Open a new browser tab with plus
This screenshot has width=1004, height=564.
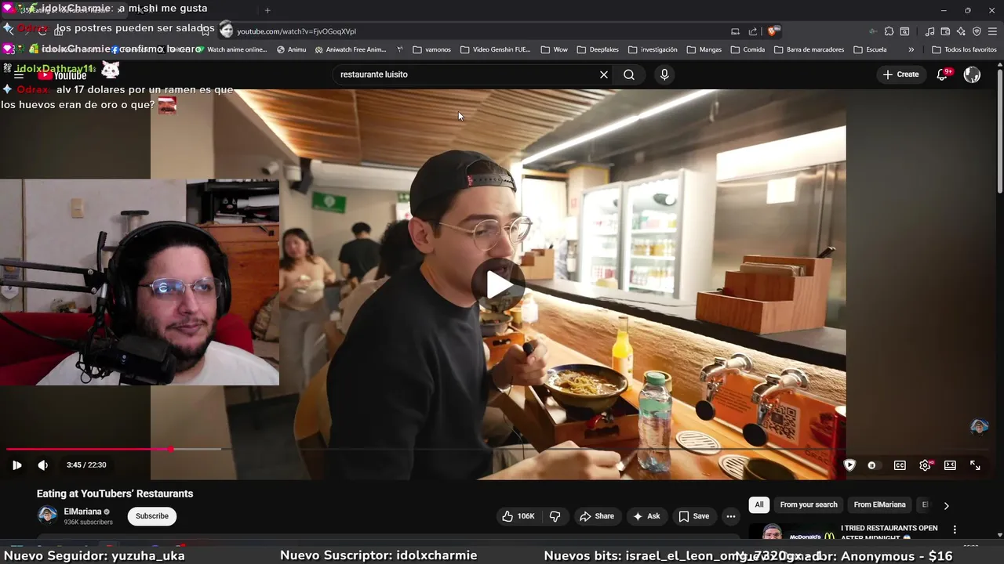tap(267, 10)
